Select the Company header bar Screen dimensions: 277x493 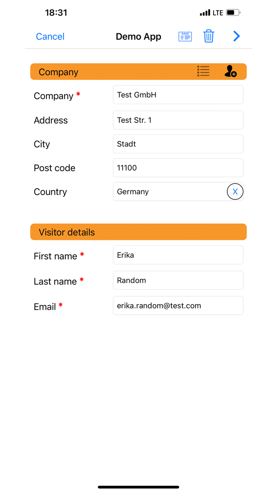tap(138, 72)
